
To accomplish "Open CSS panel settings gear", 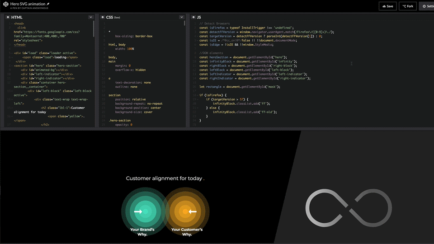I will (103, 17).
